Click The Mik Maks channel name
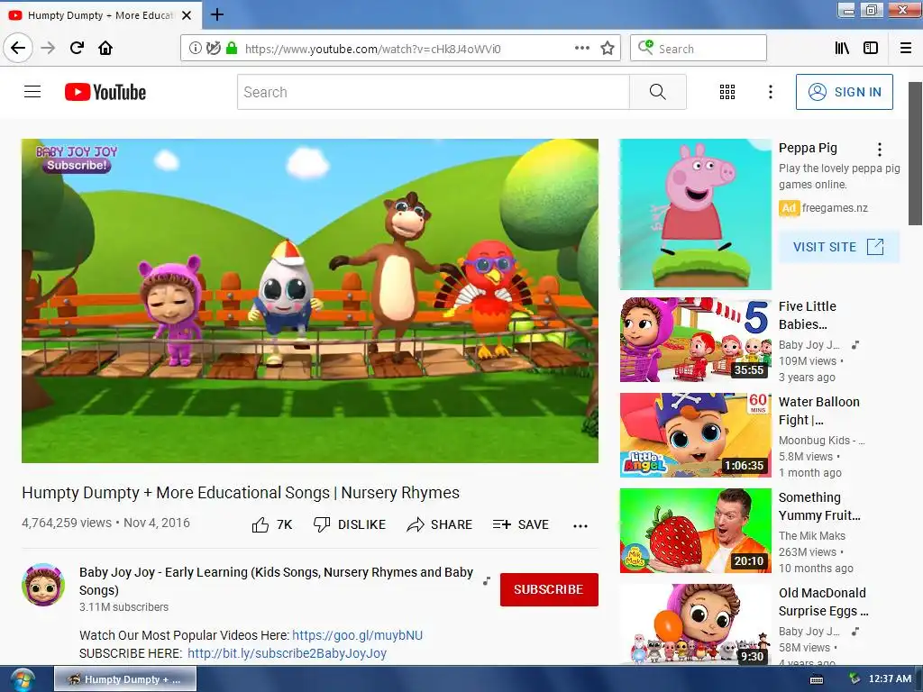 click(x=812, y=535)
